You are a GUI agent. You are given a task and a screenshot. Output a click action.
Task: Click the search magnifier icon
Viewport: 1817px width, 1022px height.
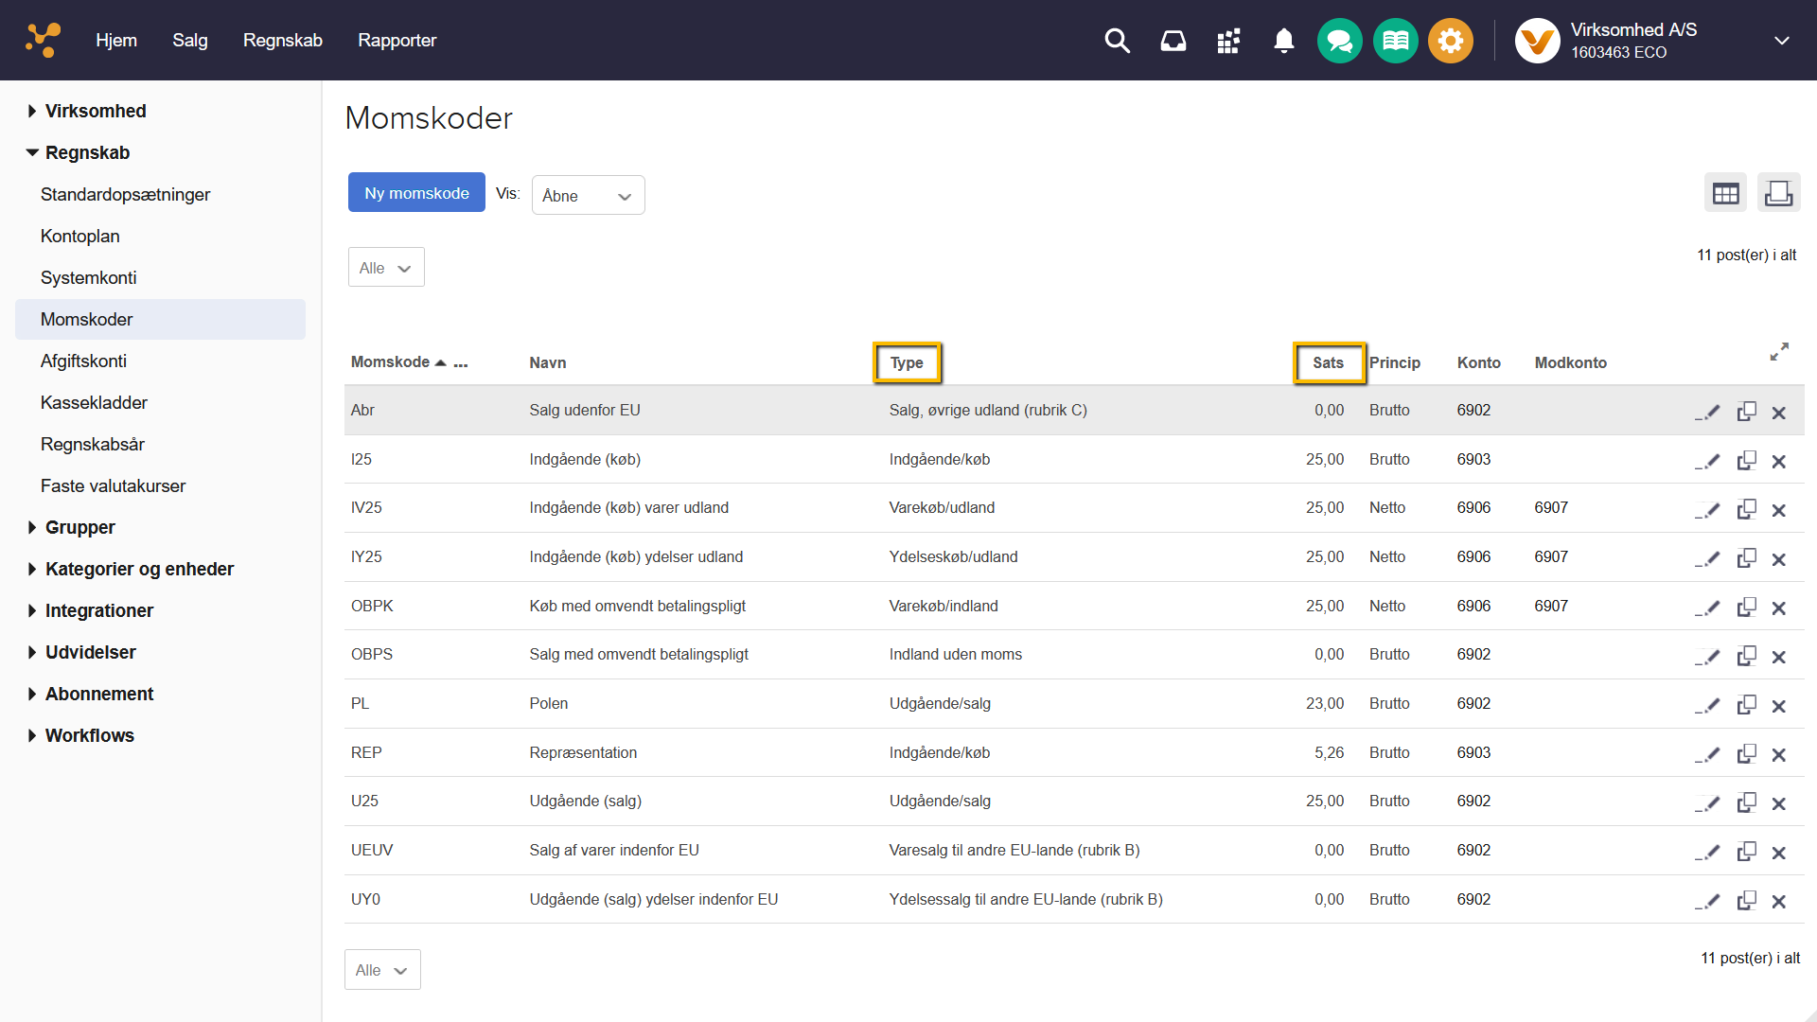[1117, 41]
